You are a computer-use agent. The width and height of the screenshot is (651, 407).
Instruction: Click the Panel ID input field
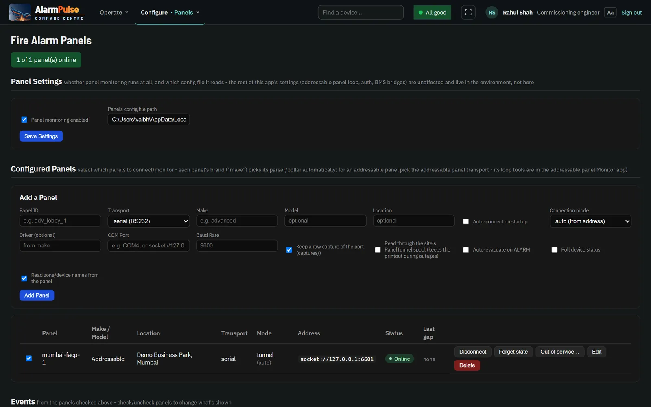60,221
